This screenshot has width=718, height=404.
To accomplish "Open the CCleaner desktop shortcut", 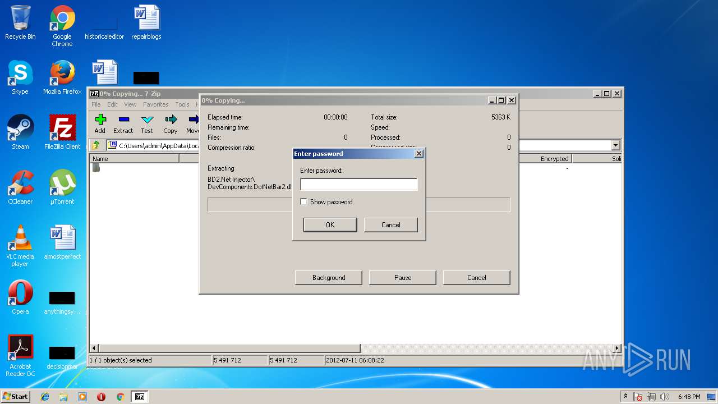I will point(20,188).
